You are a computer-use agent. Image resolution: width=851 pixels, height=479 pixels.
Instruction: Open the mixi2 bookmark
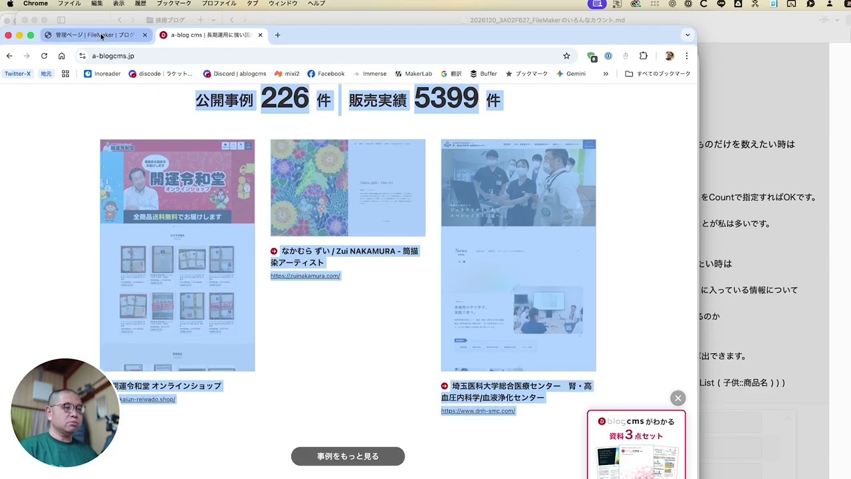287,74
